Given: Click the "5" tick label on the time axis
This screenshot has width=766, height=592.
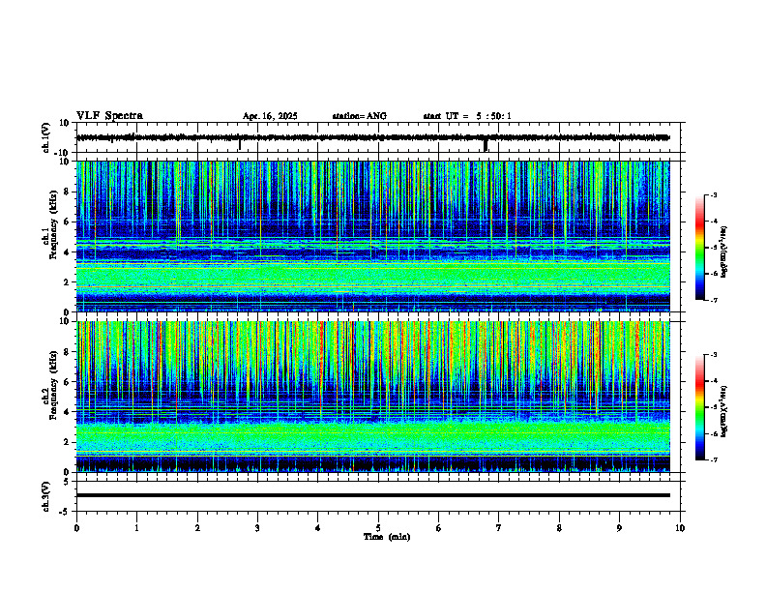Looking at the screenshot, I should 378,528.
